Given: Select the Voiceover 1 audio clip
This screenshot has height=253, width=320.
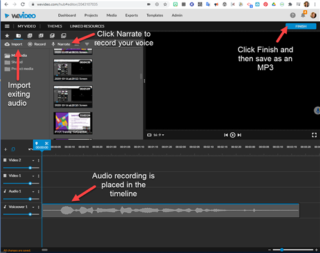Looking at the screenshot, I should 171,211.
